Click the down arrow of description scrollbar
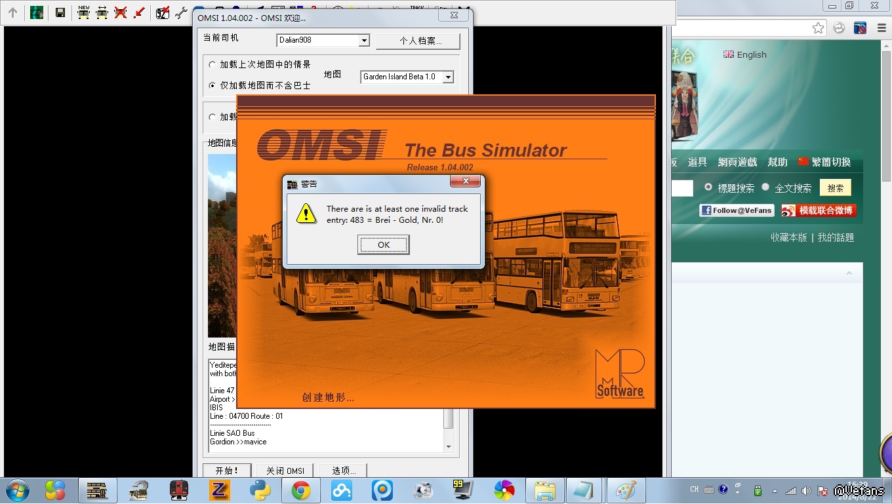This screenshot has height=504, width=892. pos(449,447)
